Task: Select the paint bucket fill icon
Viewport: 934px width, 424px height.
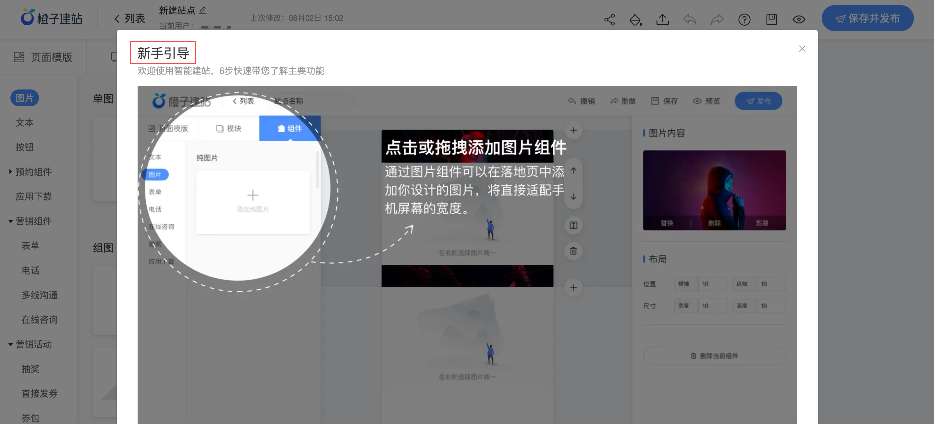Action: (636, 19)
